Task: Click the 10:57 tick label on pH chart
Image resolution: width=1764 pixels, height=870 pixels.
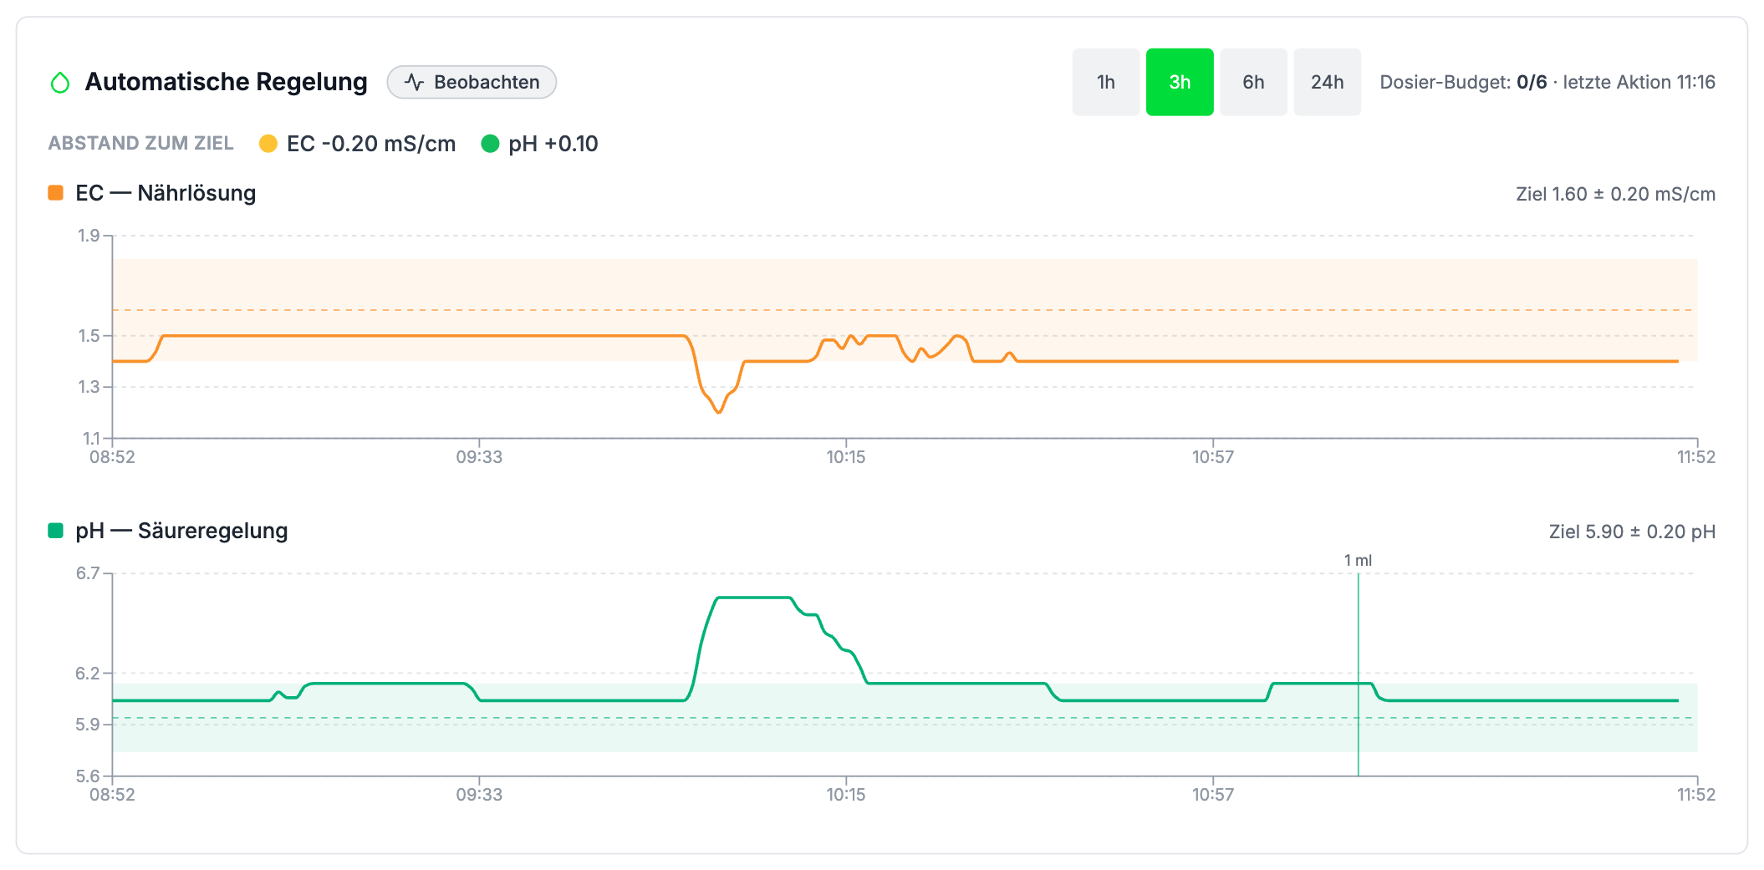Action: point(1212,795)
